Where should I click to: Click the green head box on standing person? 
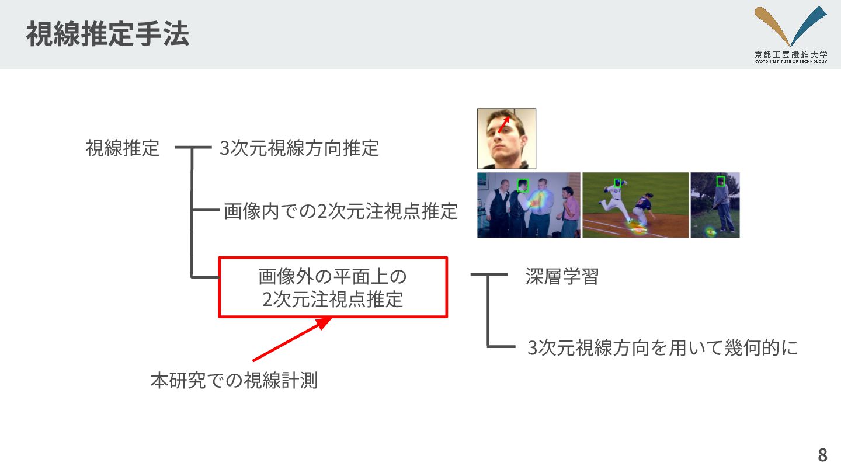721,181
